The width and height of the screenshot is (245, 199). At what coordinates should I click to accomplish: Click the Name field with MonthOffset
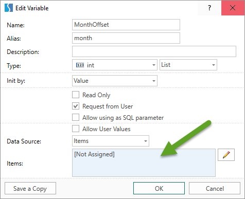pos(126,25)
